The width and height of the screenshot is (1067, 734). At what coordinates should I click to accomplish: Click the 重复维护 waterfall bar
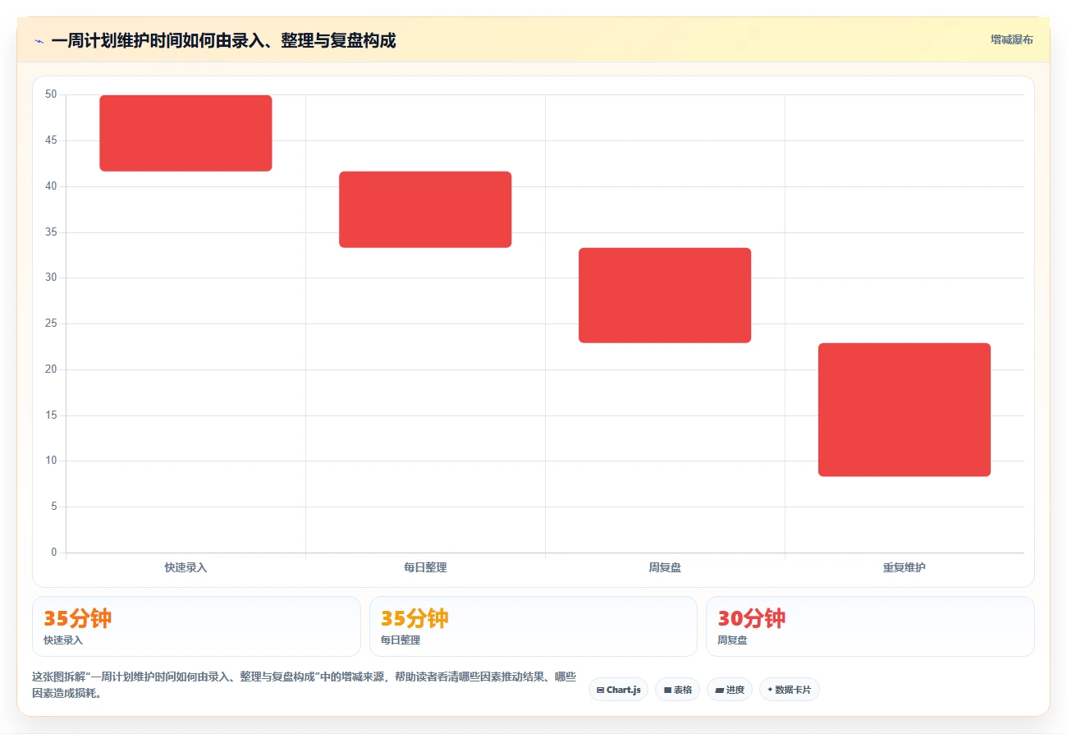[x=904, y=410]
